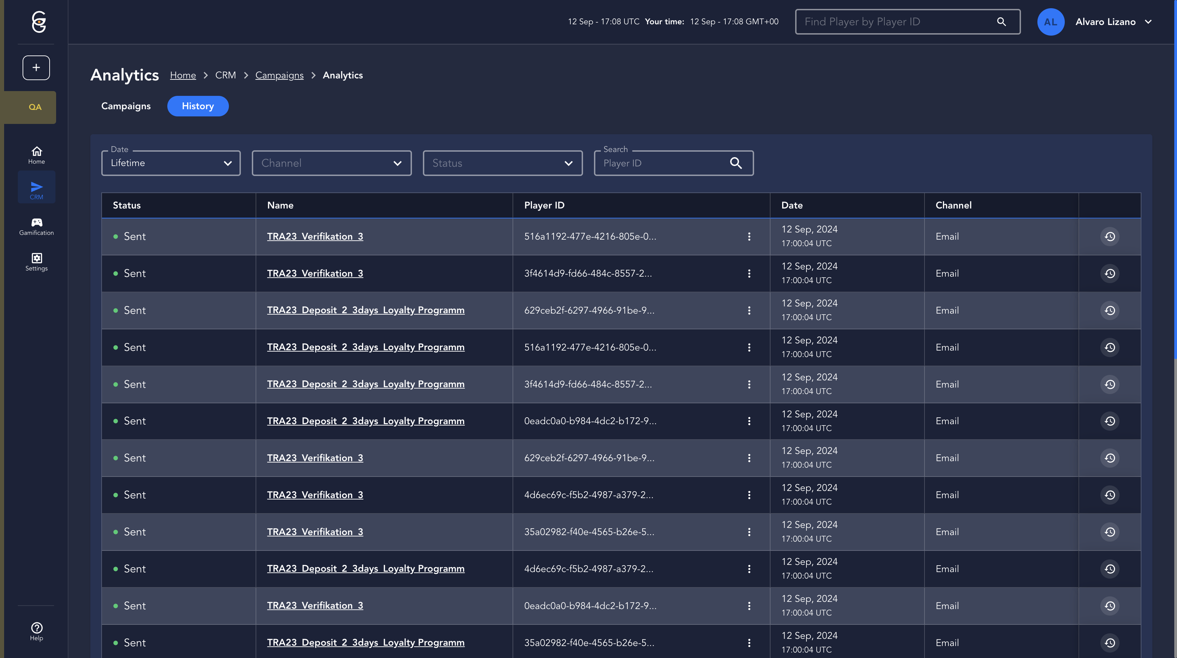Expand the Channel filter dropdown
The width and height of the screenshot is (1177, 658).
pos(331,163)
